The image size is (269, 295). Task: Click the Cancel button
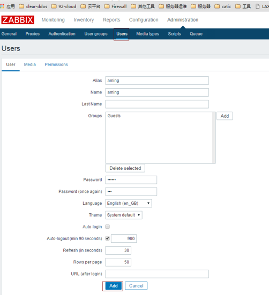click(136, 286)
